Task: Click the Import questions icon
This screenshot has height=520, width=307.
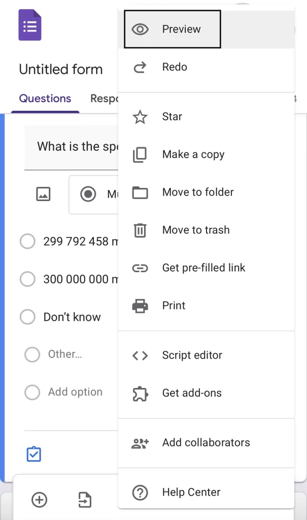Action: 85,500
